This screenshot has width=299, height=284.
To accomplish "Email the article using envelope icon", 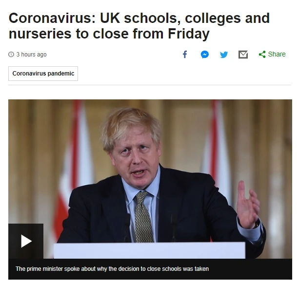I will coord(243,55).
